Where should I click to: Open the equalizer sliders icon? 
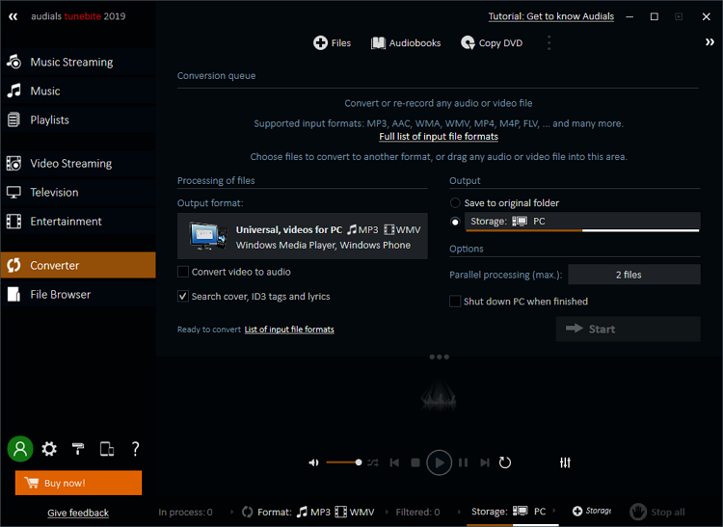[565, 462]
